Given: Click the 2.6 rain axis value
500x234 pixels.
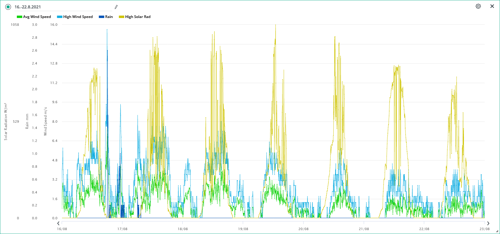Looking at the screenshot, I should pos(35,50).
